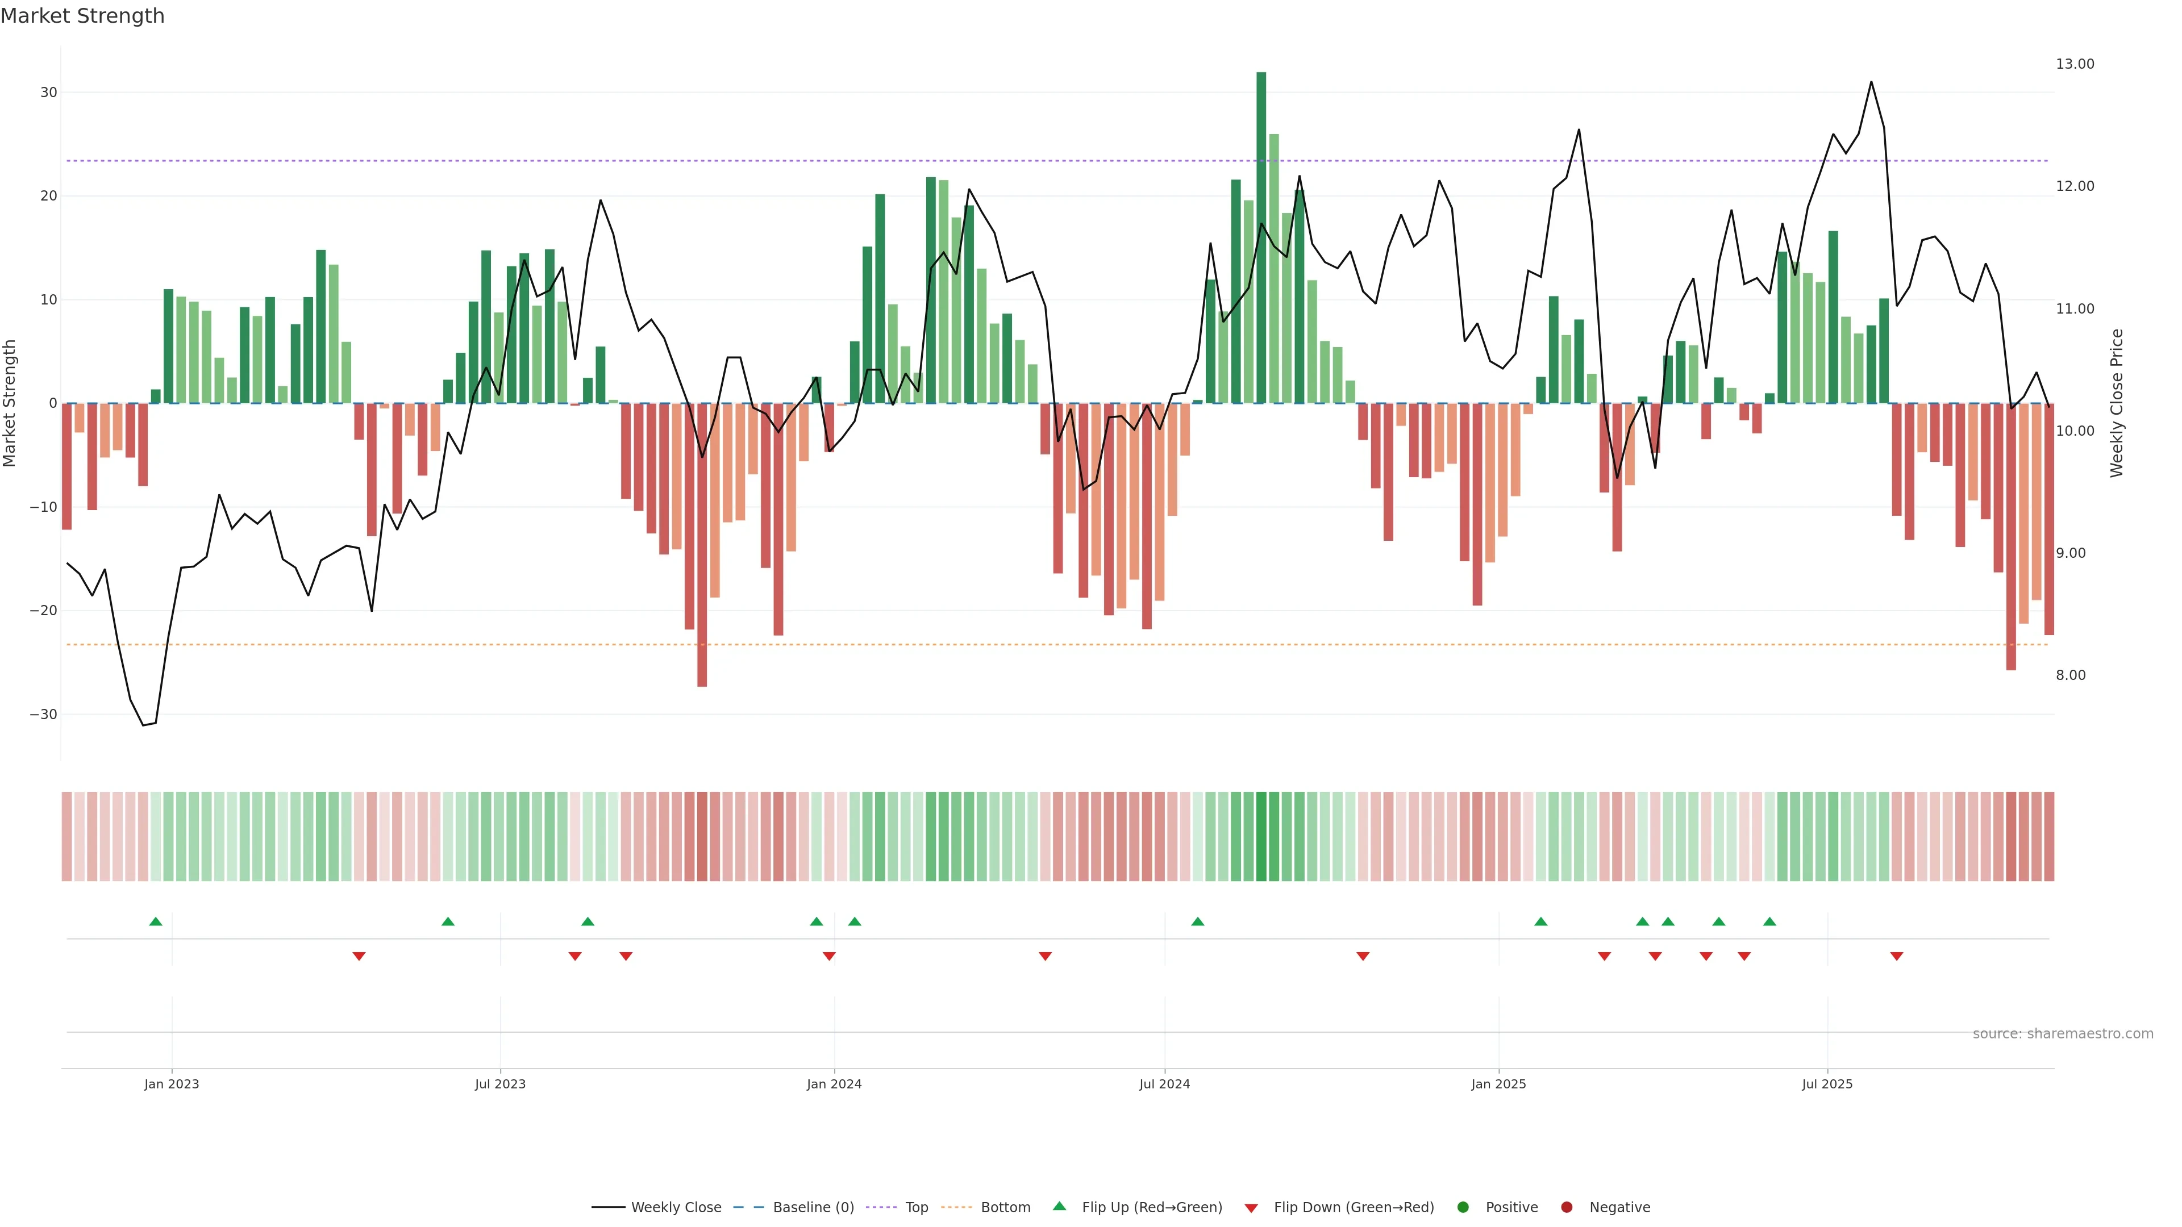Click the last green flip-up triangle marker
The width and height of the screenshot is (2182, 1227).
tap(1769, 921)
